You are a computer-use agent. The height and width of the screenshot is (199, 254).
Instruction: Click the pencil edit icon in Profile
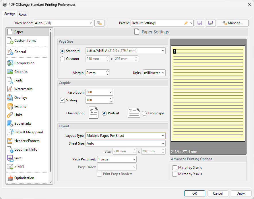(x=186, y=23)
